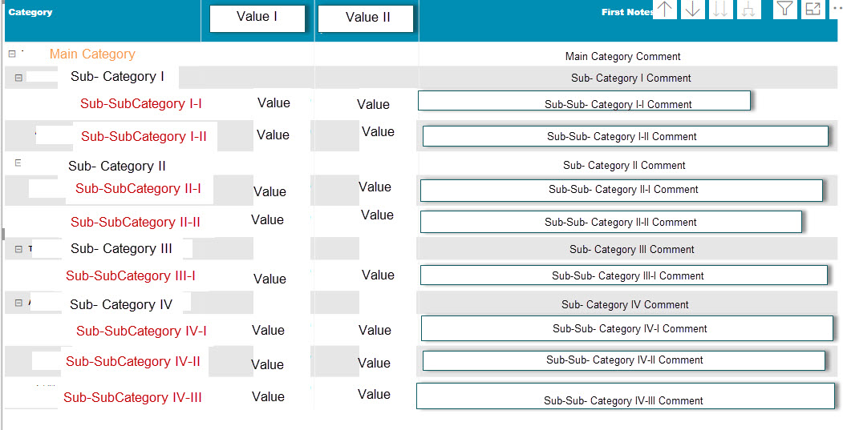The image size is (843, 430).
Task: Go to next level double-arrow icon
Action: pyautogui.click(x=720, y=9)
